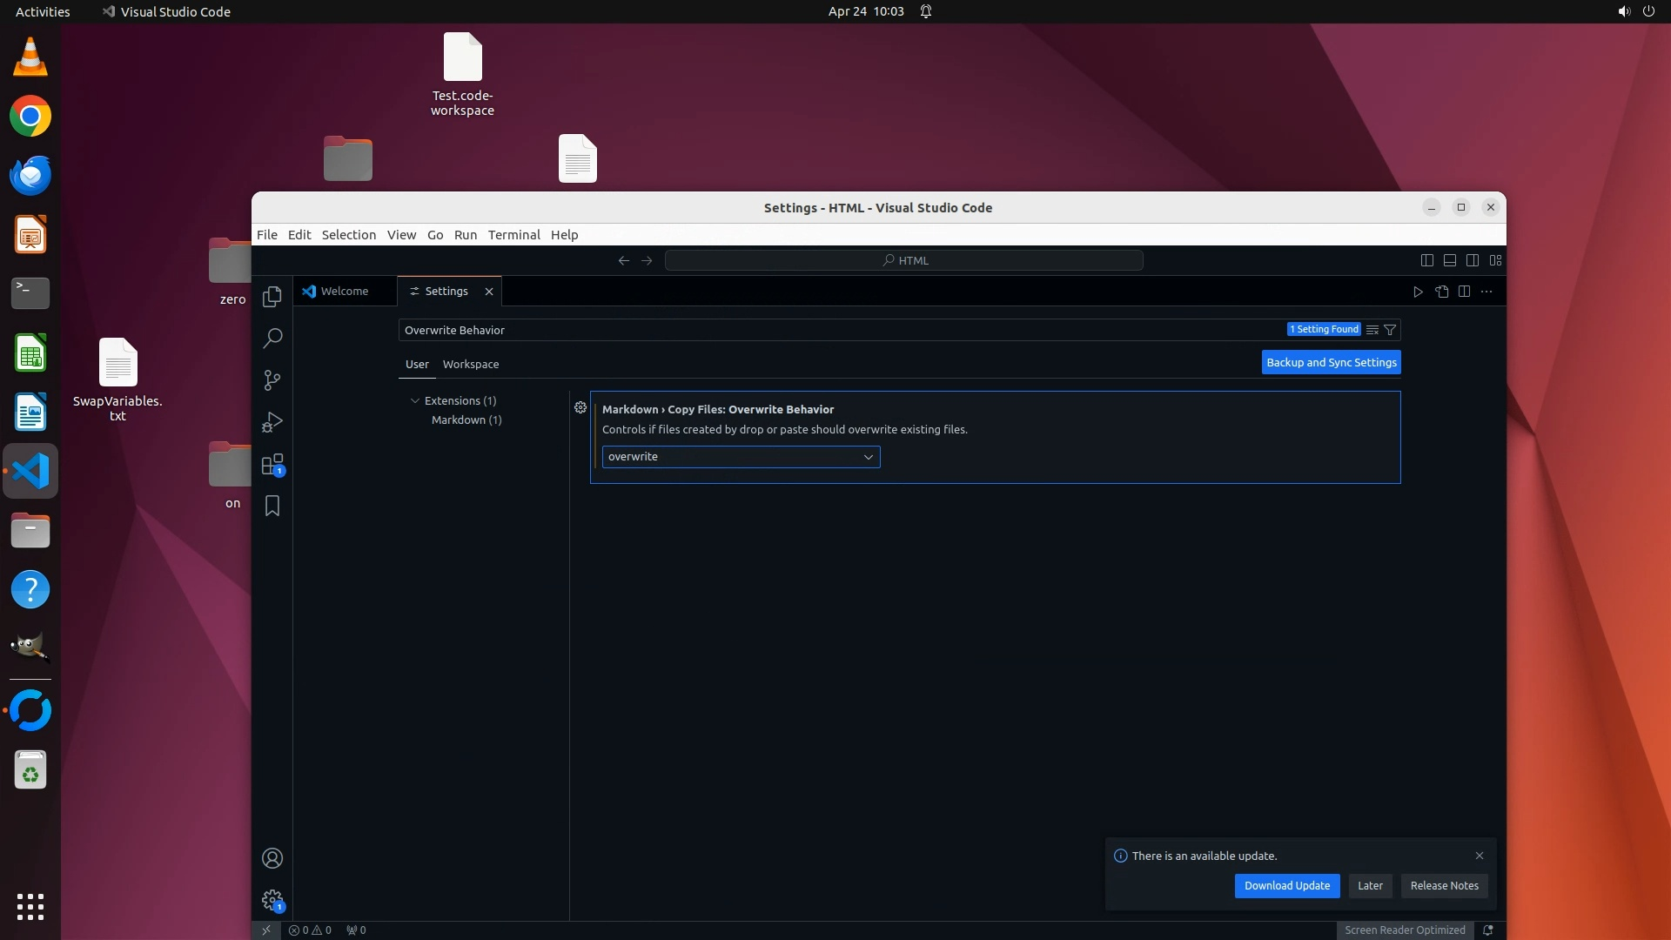Click Backup and Sync Settings button
The image size is (1671, 940).
point(1331,362)
